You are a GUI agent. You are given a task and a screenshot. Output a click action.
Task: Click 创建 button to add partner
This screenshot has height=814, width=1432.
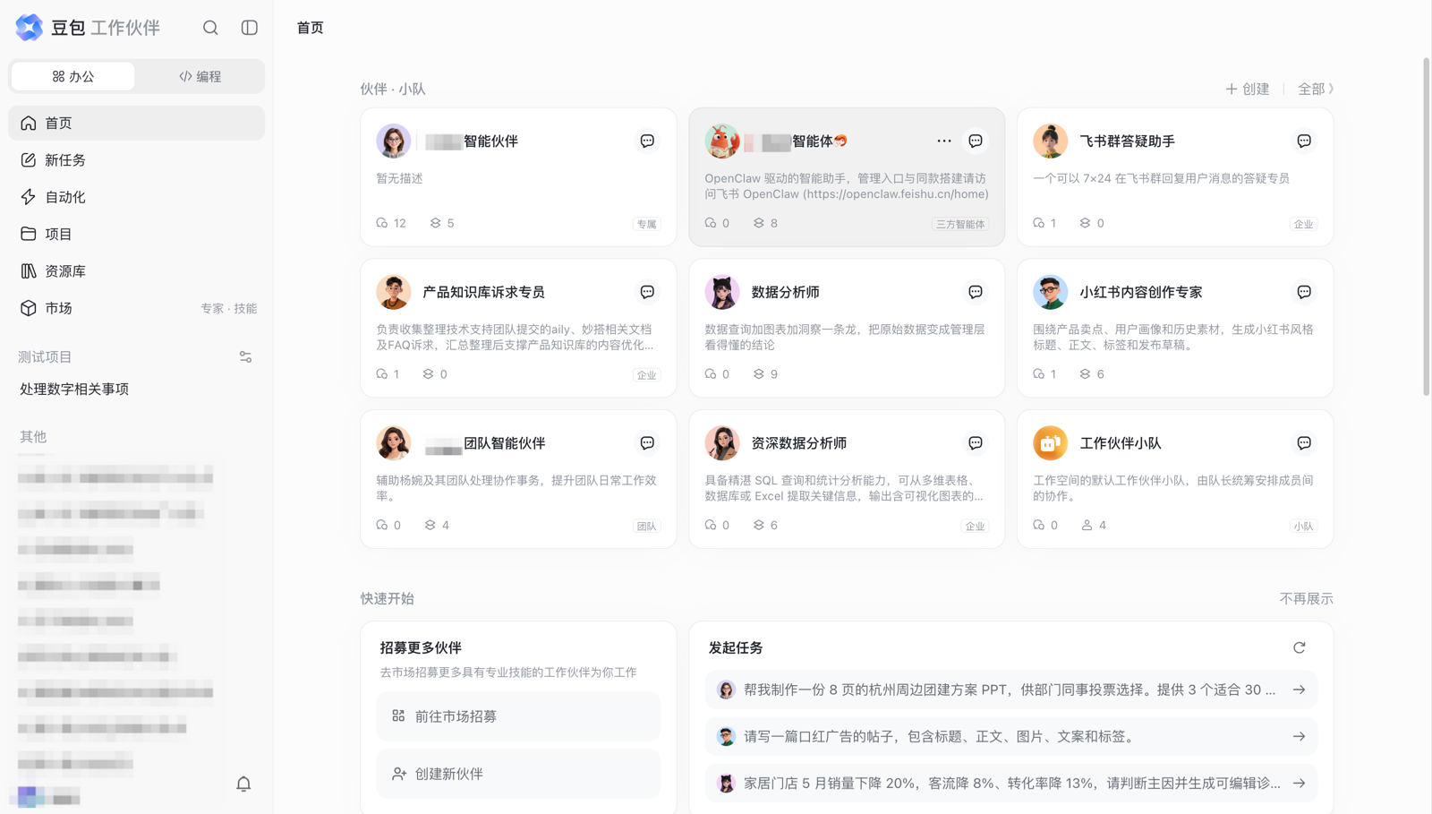(x=1248, y=89)
